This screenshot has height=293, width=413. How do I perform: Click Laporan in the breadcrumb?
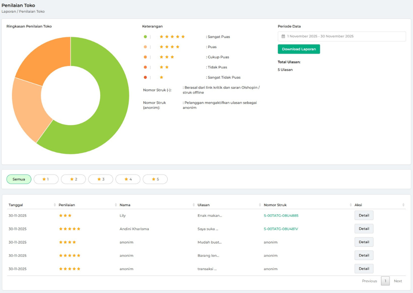[x=9, y=12]
